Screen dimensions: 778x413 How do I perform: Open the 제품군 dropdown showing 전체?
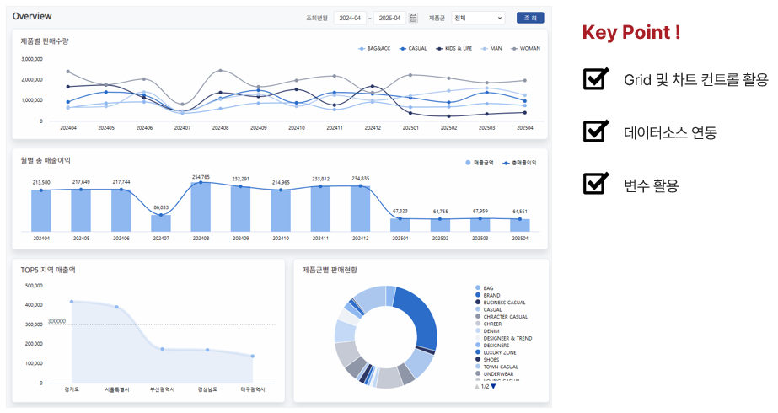click(478, 18)
